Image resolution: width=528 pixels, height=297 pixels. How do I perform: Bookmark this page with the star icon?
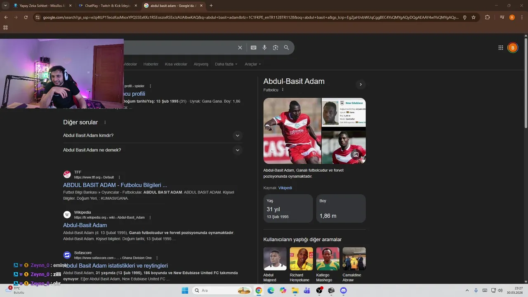[474, 17]
